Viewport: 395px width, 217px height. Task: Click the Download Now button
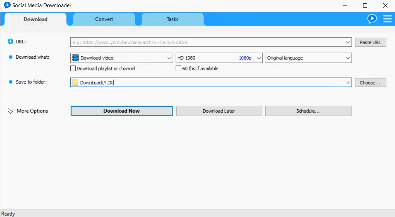pyautogui.click(x=122, y=111)
